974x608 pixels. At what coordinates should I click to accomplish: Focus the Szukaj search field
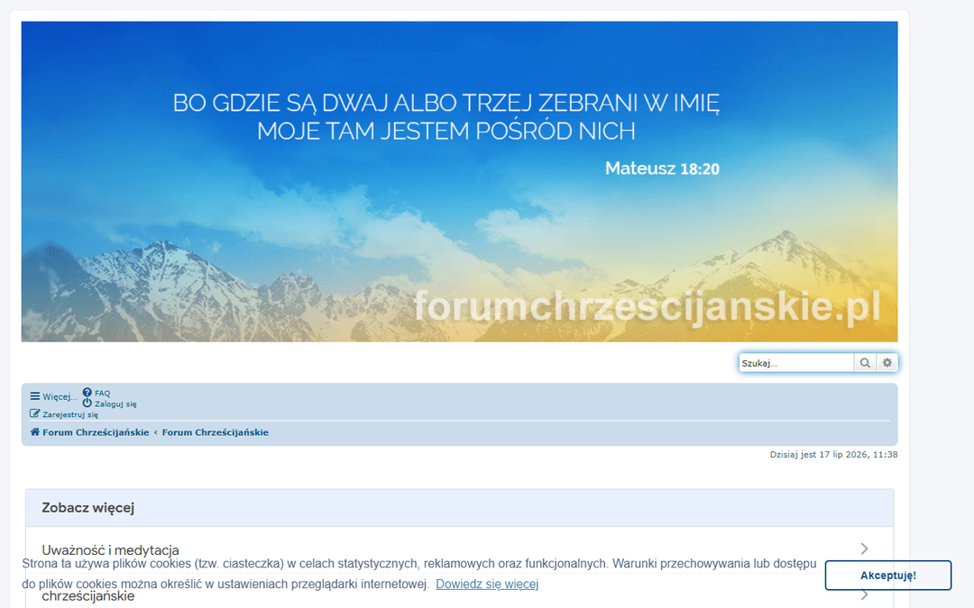click(x=796, y=363)
